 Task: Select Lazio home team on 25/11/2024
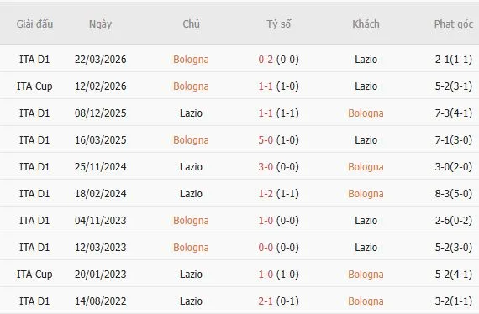coord(191,166)
